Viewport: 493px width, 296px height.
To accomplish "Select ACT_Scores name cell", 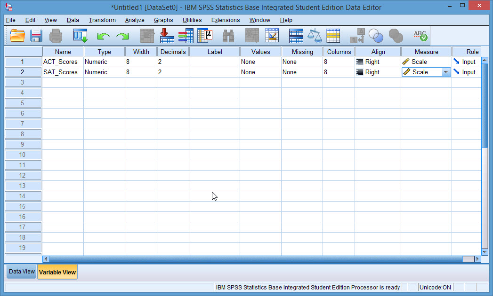I will pyautogui.click(x=63, y=62).
